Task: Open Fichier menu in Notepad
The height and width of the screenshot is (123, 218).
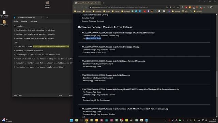Action: pyautogui.click(x=16, y=21)
